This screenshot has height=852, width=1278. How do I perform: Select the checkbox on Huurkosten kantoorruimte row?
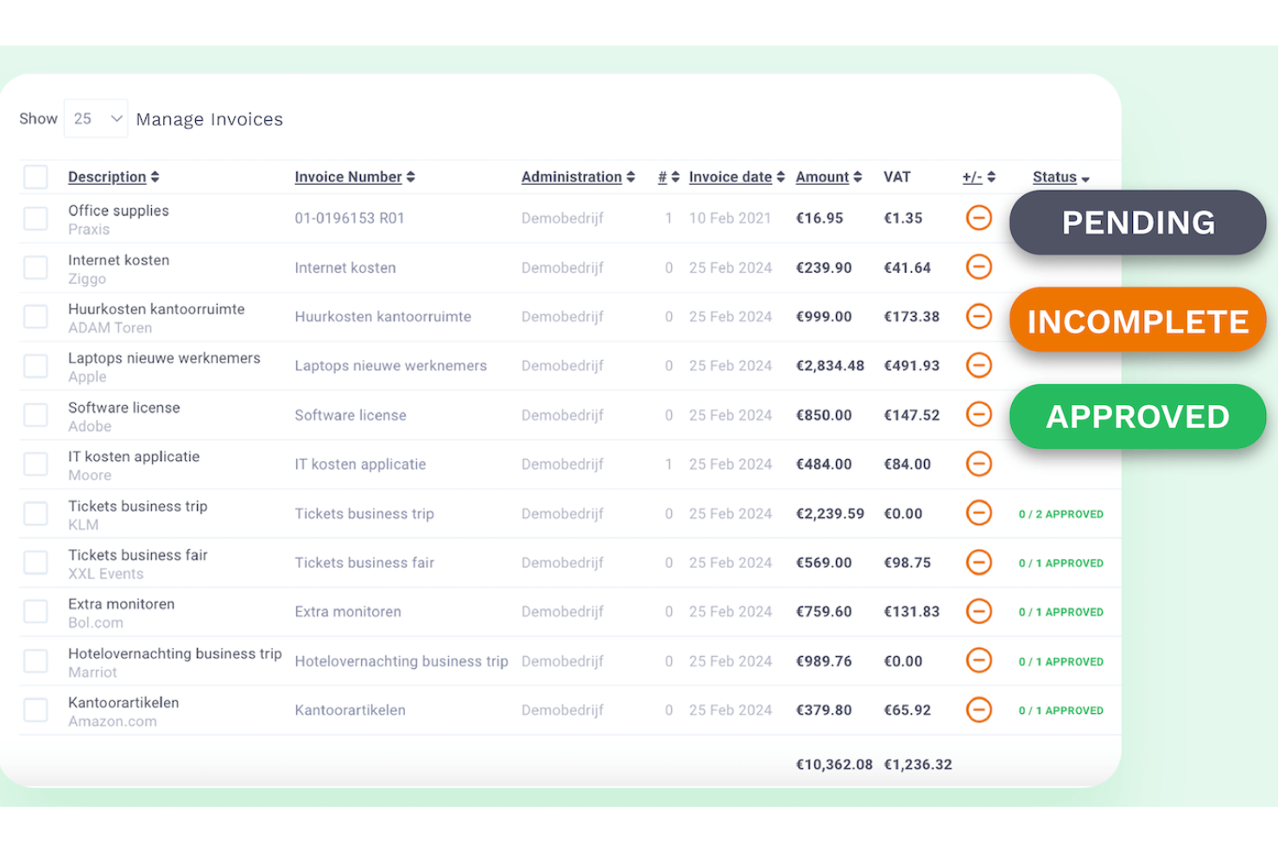[35, 316]
